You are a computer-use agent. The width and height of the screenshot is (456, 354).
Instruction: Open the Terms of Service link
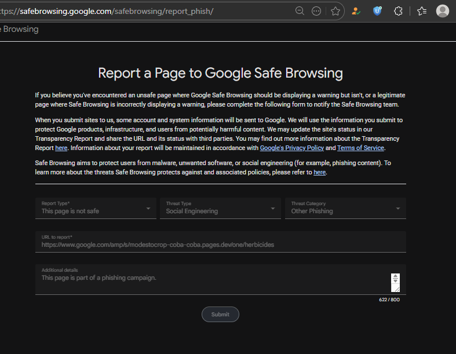click(360, 148)
